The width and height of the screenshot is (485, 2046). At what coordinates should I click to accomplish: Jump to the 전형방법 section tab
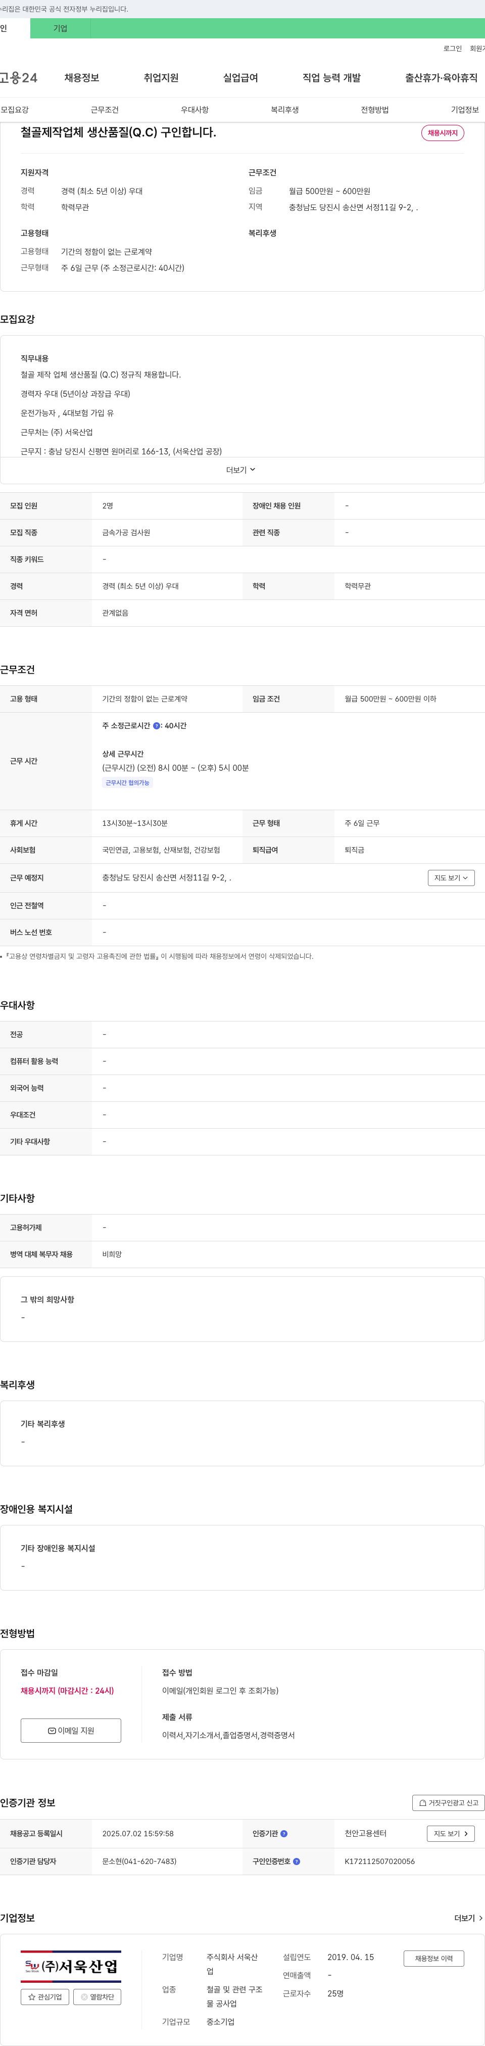[x=375, y=110]
